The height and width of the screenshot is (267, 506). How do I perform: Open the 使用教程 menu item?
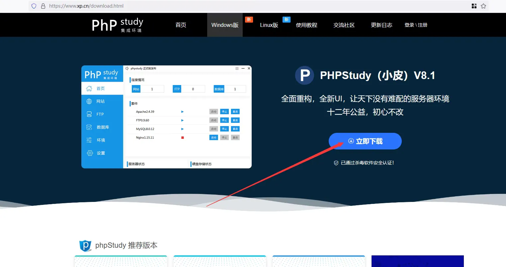306,25
